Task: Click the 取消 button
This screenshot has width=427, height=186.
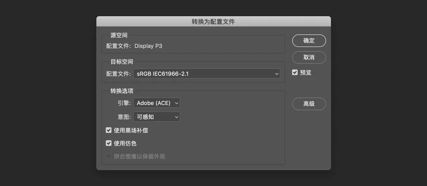Action: 309,57
